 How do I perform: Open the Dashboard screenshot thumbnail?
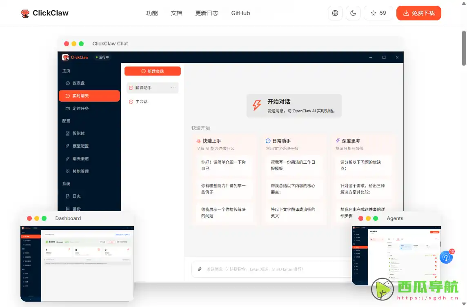(77, 264)
